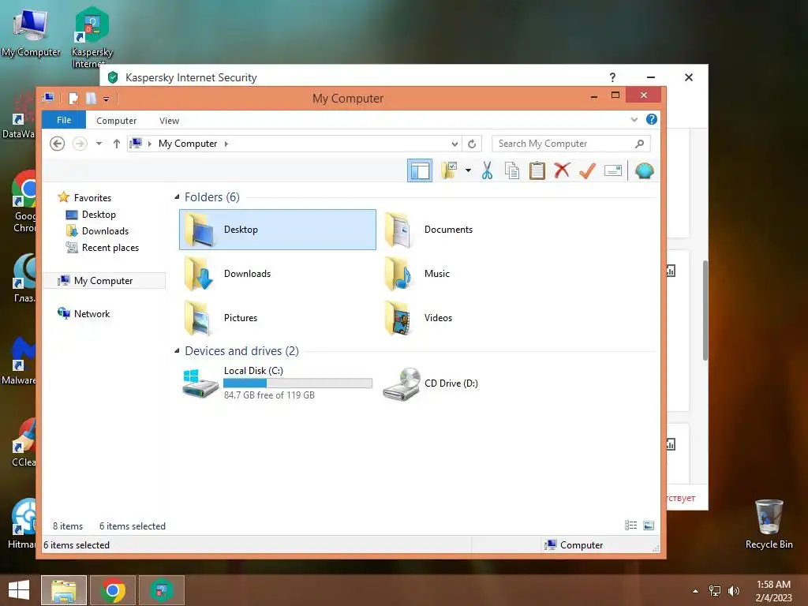Expand the ribbon with chevron arrow
Image resolution: width=808 pixels, height=606 pixels.
pyautogui.click(x=634, y=120)
